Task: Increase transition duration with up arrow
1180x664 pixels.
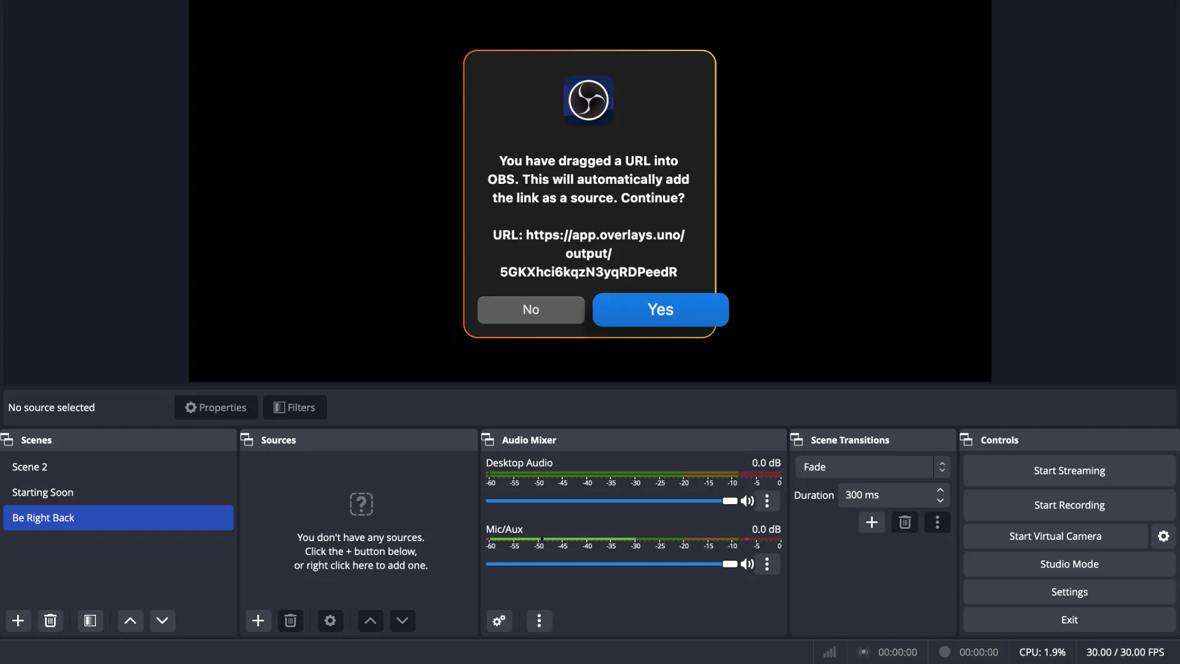Action: tap(940, 490)
